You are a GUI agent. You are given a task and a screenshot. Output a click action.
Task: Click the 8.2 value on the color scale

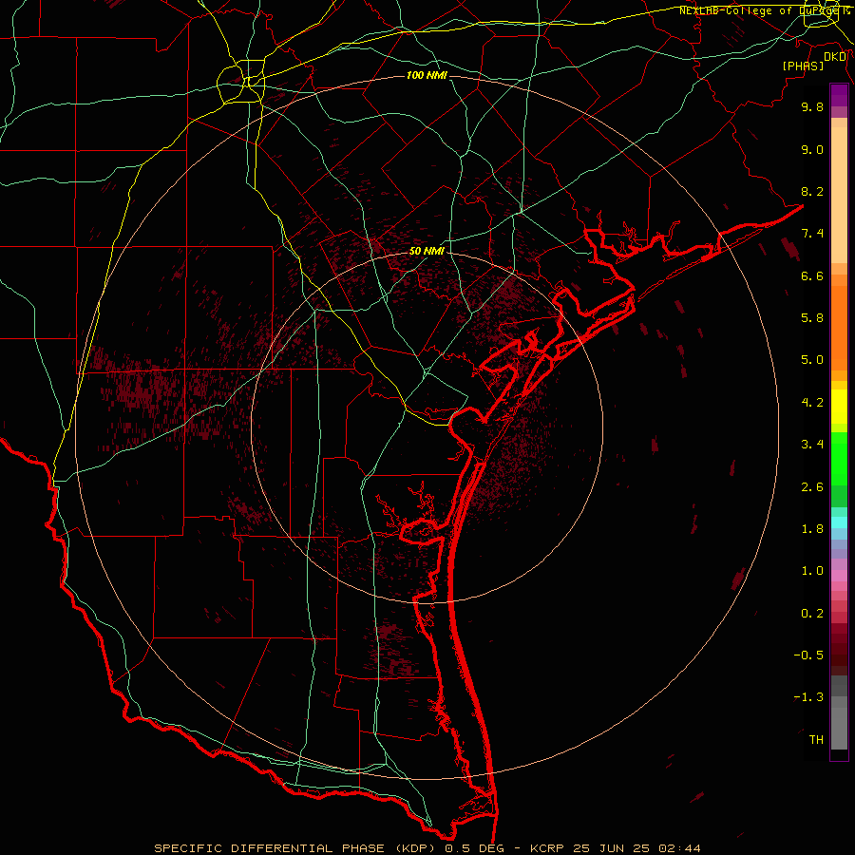pyautogui.click(x=812, y=191)
